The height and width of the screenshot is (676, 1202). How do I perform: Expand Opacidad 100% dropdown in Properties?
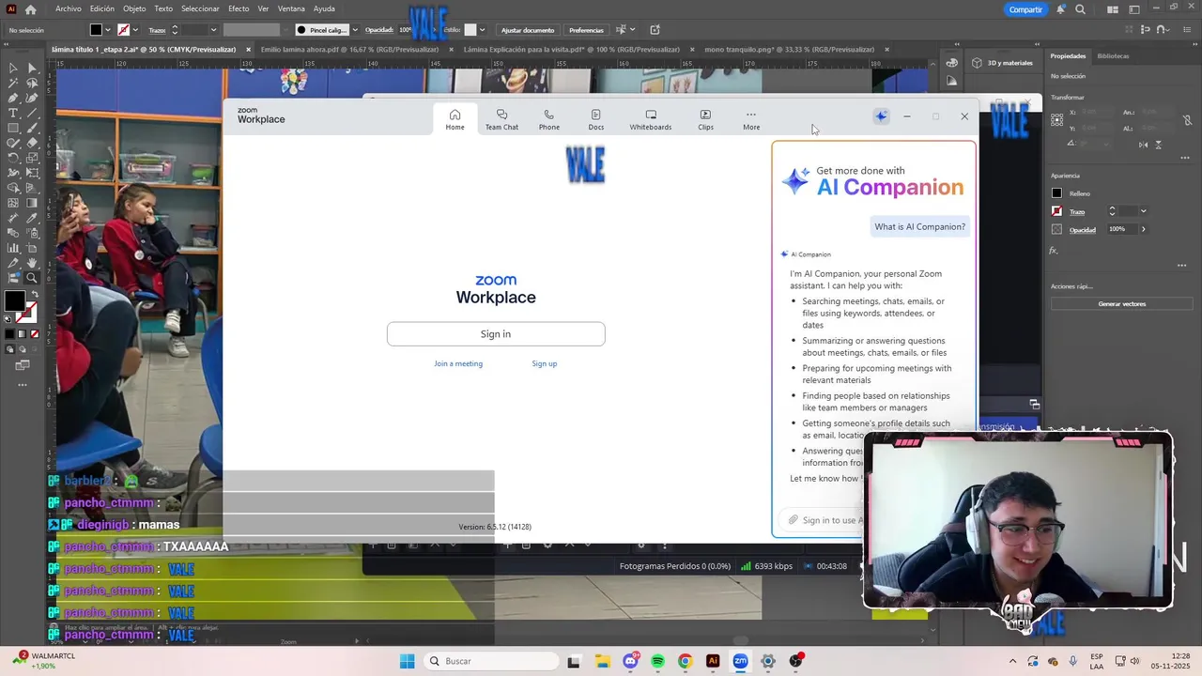pyautogui.click(x=1143, y=229)
